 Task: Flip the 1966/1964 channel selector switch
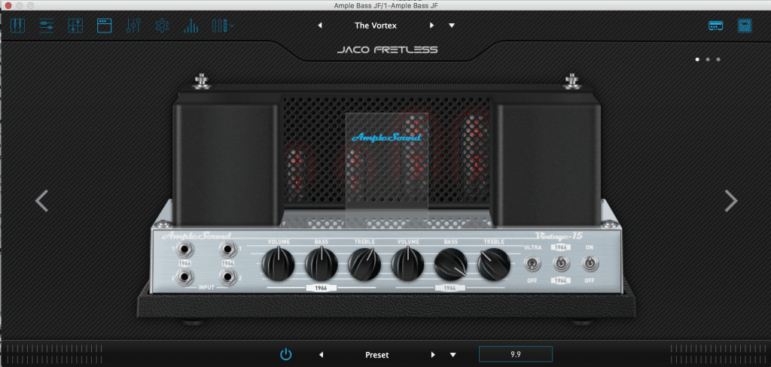561,264
